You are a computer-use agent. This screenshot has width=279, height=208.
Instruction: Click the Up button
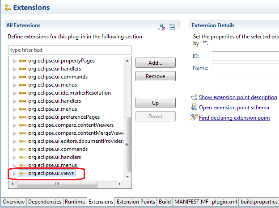click(x=155, y=103)
